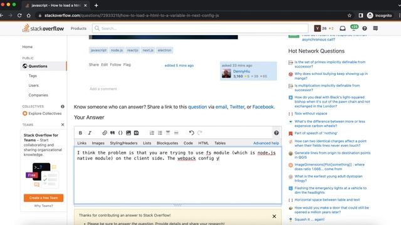The width and height of the screenshot is (401, 225).
Task: Show the Lists help tab
Action: [147, 143]
